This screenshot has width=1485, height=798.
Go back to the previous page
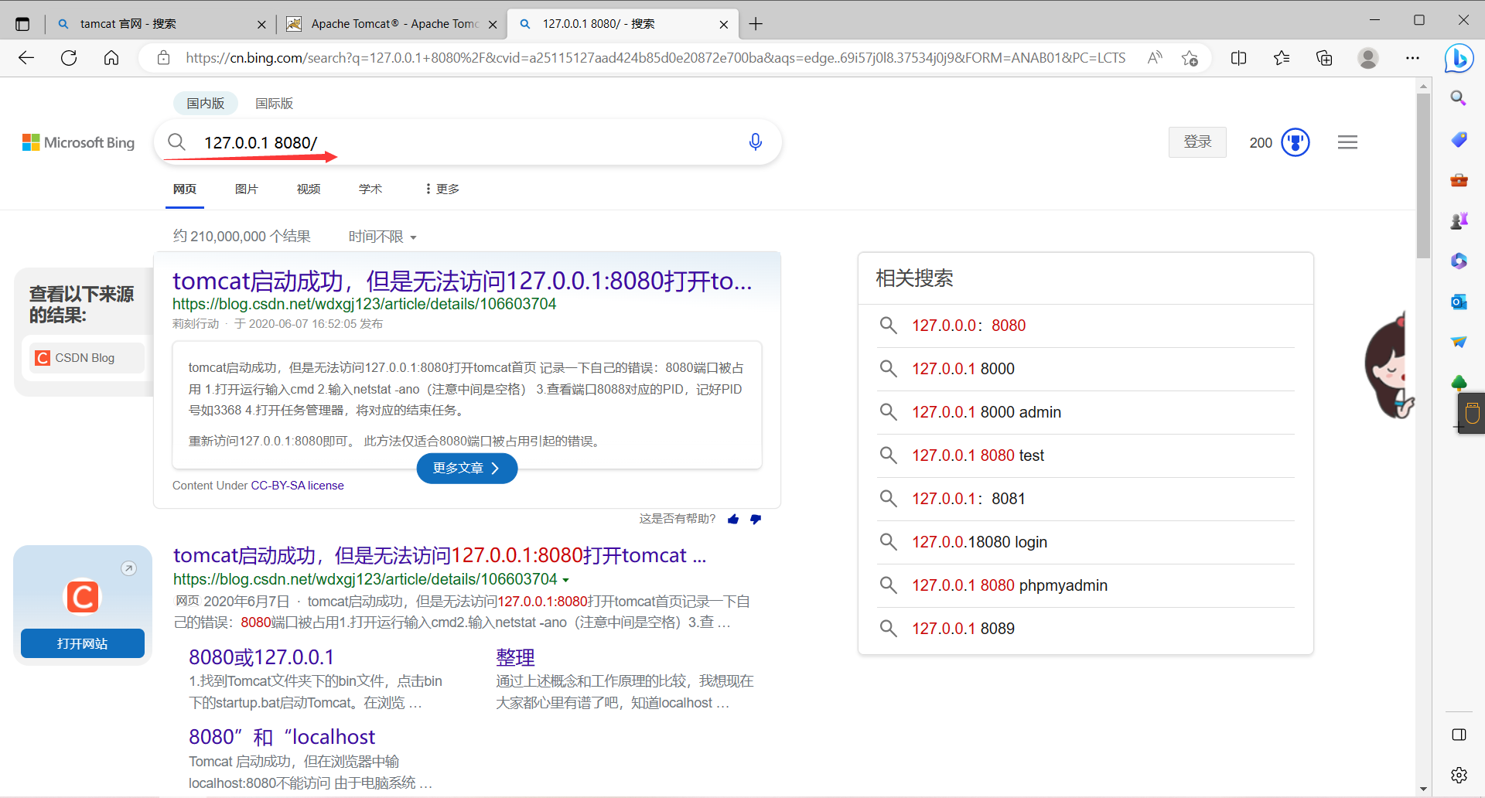point(26,58)
